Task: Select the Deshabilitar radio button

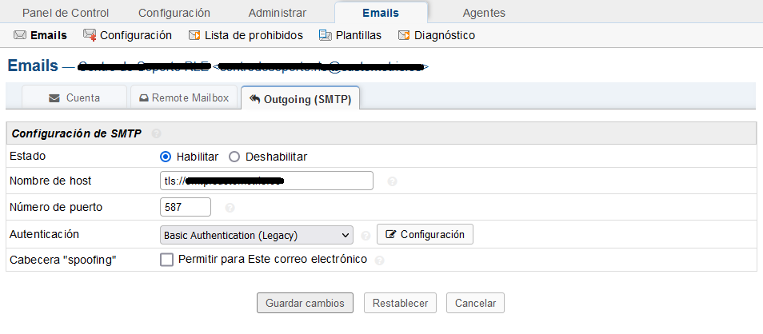Action: 234,157
